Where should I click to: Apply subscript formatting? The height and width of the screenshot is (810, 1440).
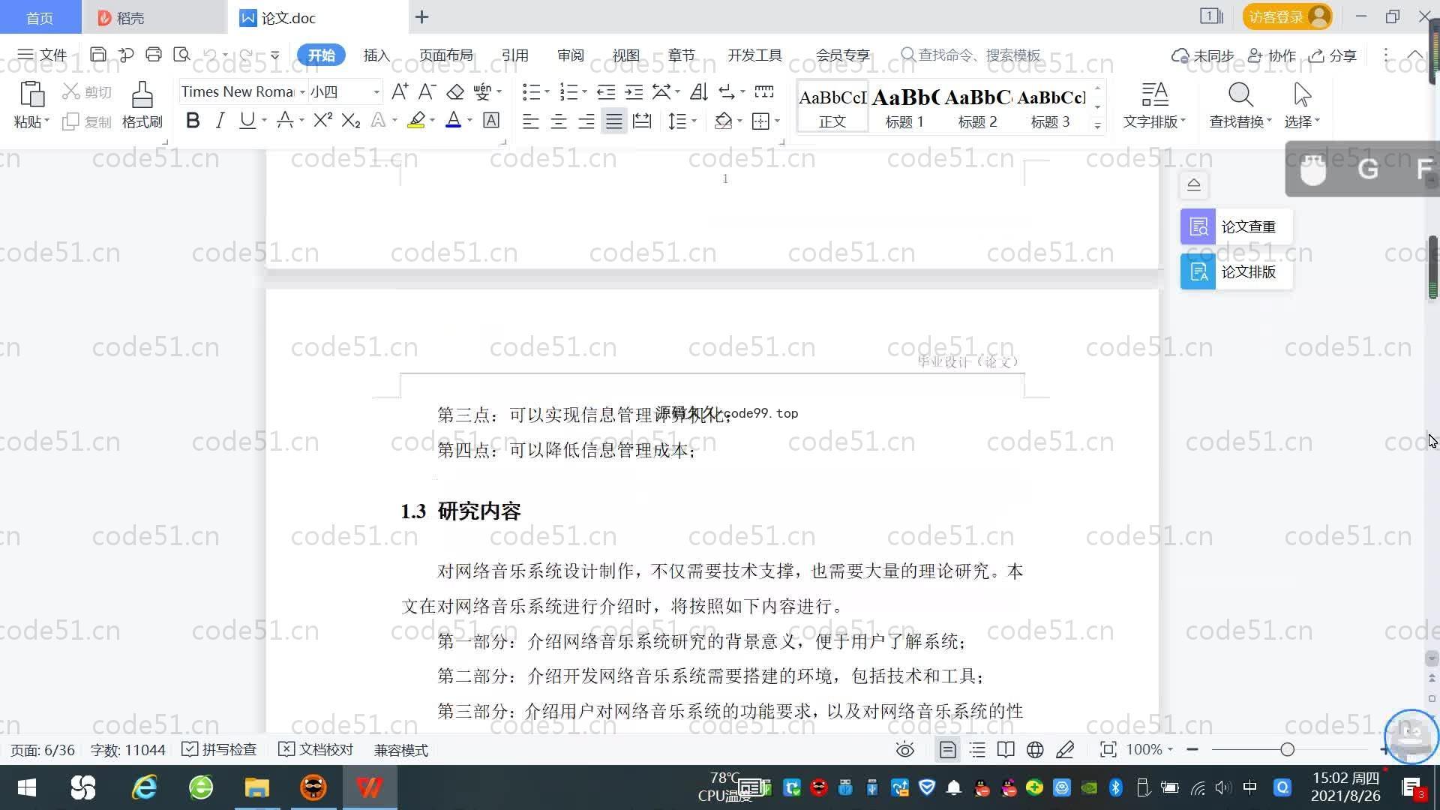click(x=351, y=120)
